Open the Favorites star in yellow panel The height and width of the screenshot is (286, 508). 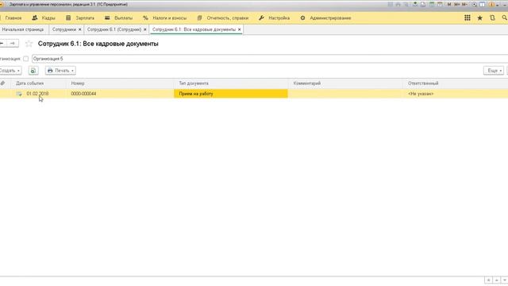pos(479,17)
